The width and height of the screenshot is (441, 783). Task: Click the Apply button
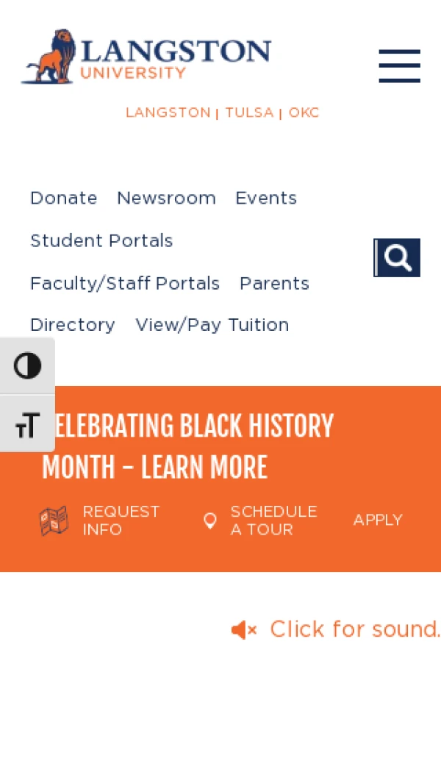coord(378,521)
